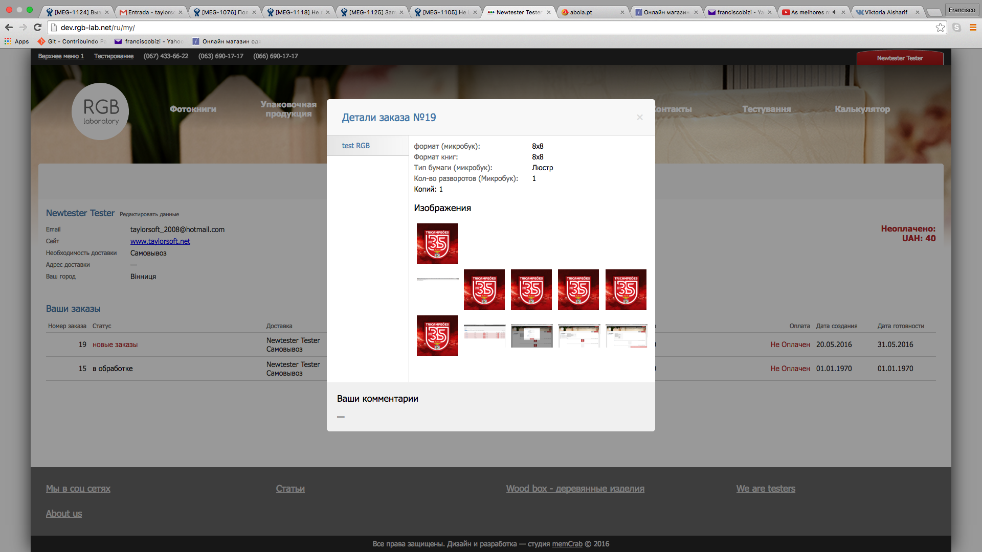The width and height of the screenshot is (982, 552).
Task: Open the Калькулятор menu item
Action: [862, 109]
